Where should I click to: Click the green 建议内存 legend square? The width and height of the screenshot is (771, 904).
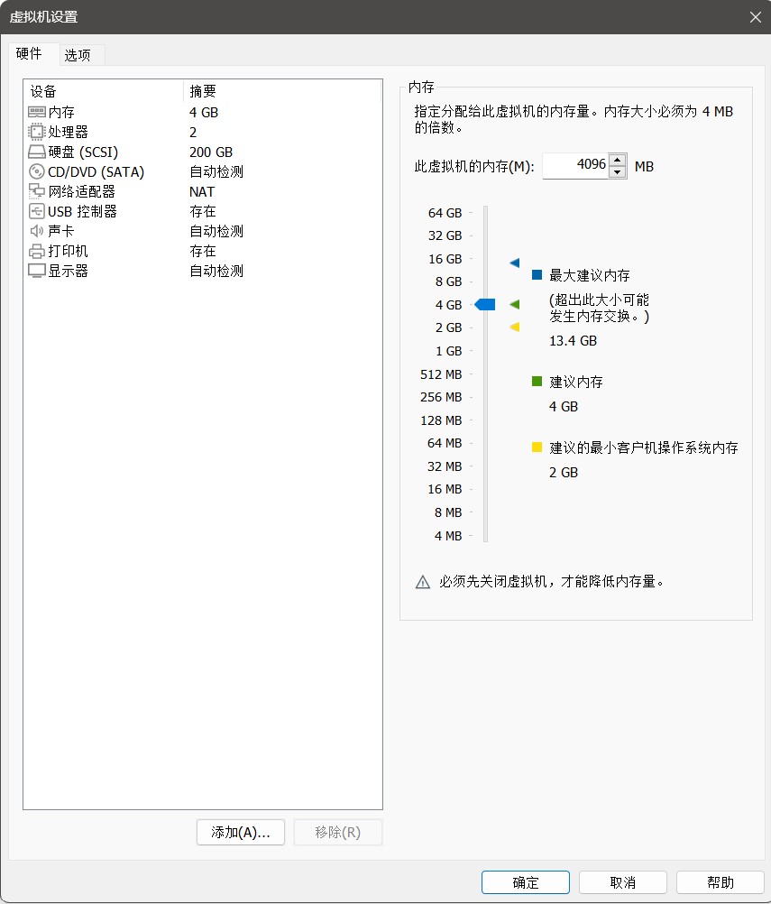tap(537, 381)
